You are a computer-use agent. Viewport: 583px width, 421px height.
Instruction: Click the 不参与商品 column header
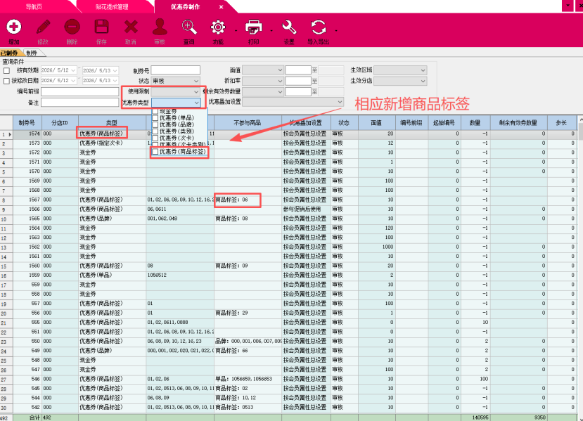point(248,122)
